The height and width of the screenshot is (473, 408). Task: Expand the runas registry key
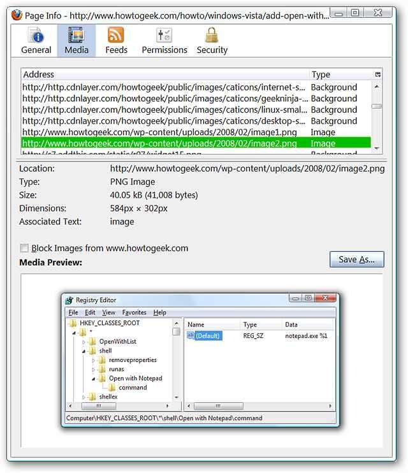(x=93, y=370)
